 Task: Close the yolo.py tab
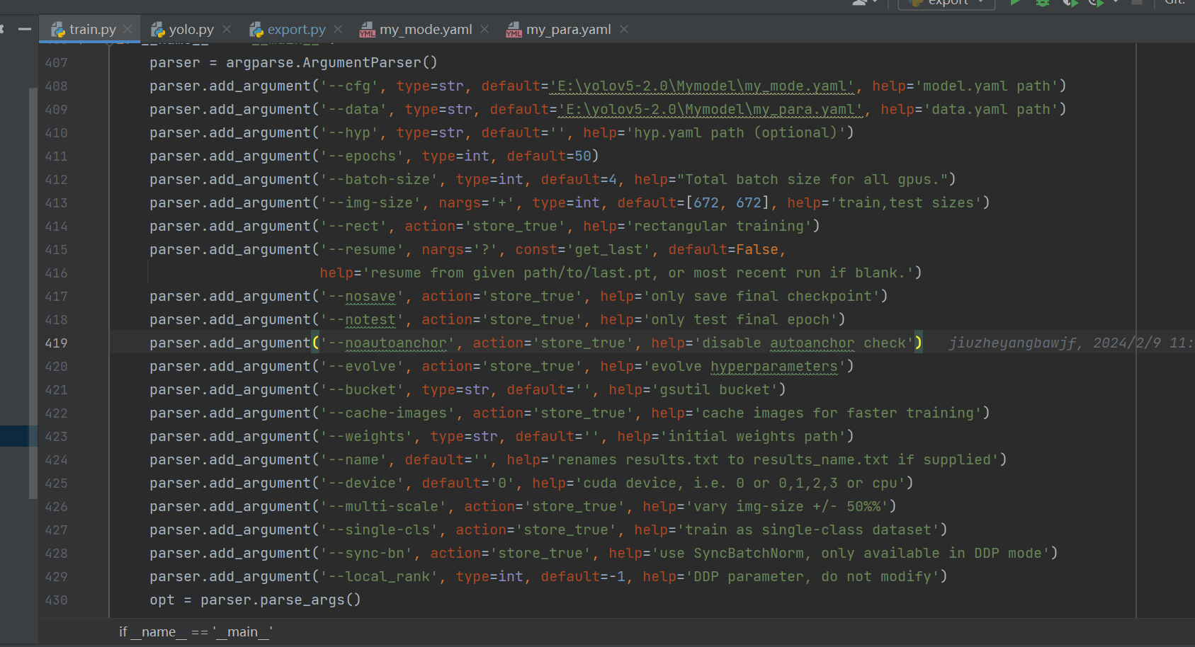coord(227,29)
